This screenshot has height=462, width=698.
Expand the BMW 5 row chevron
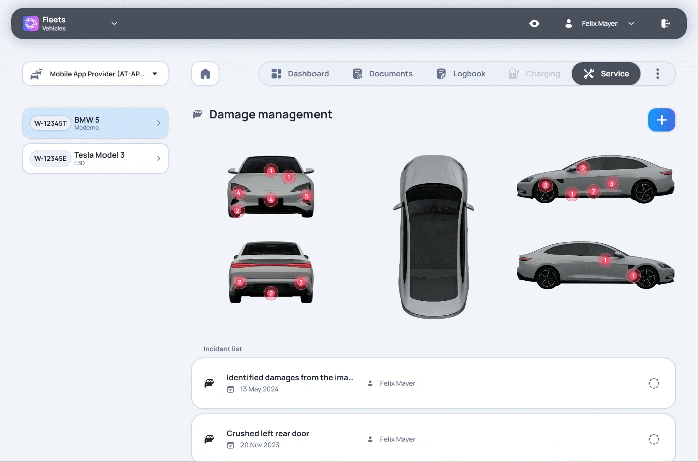pyautogui.click(x=158, y=123)
